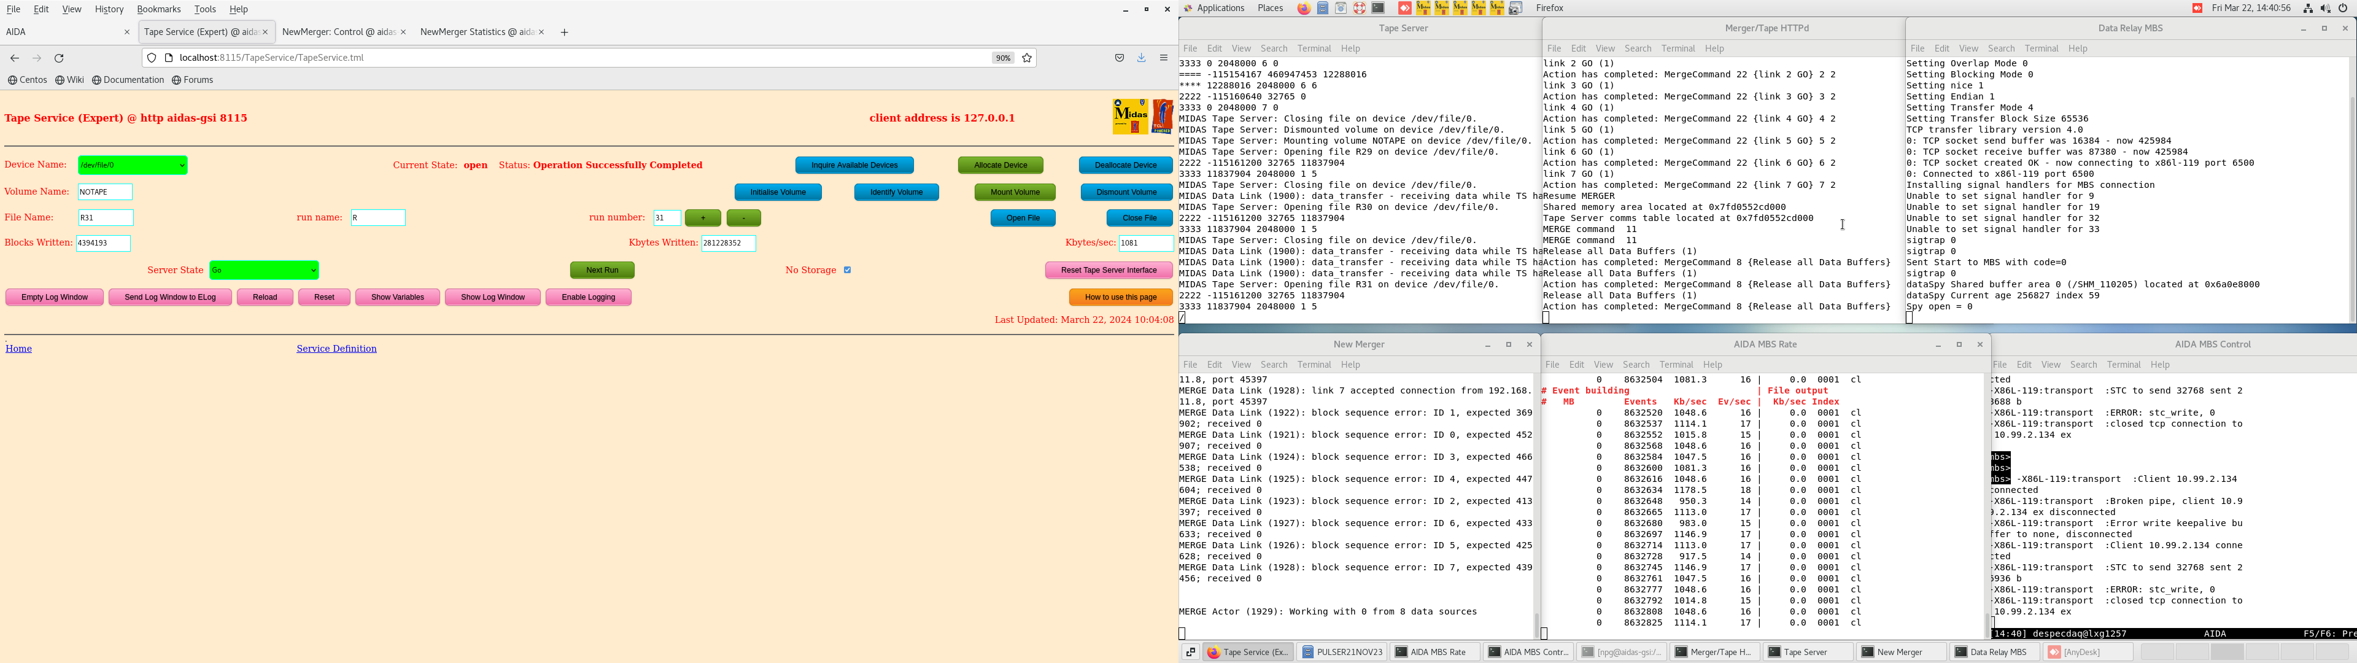Click the File Name input field
Viewport: 2357px width, 663px height.
[106, 218]
